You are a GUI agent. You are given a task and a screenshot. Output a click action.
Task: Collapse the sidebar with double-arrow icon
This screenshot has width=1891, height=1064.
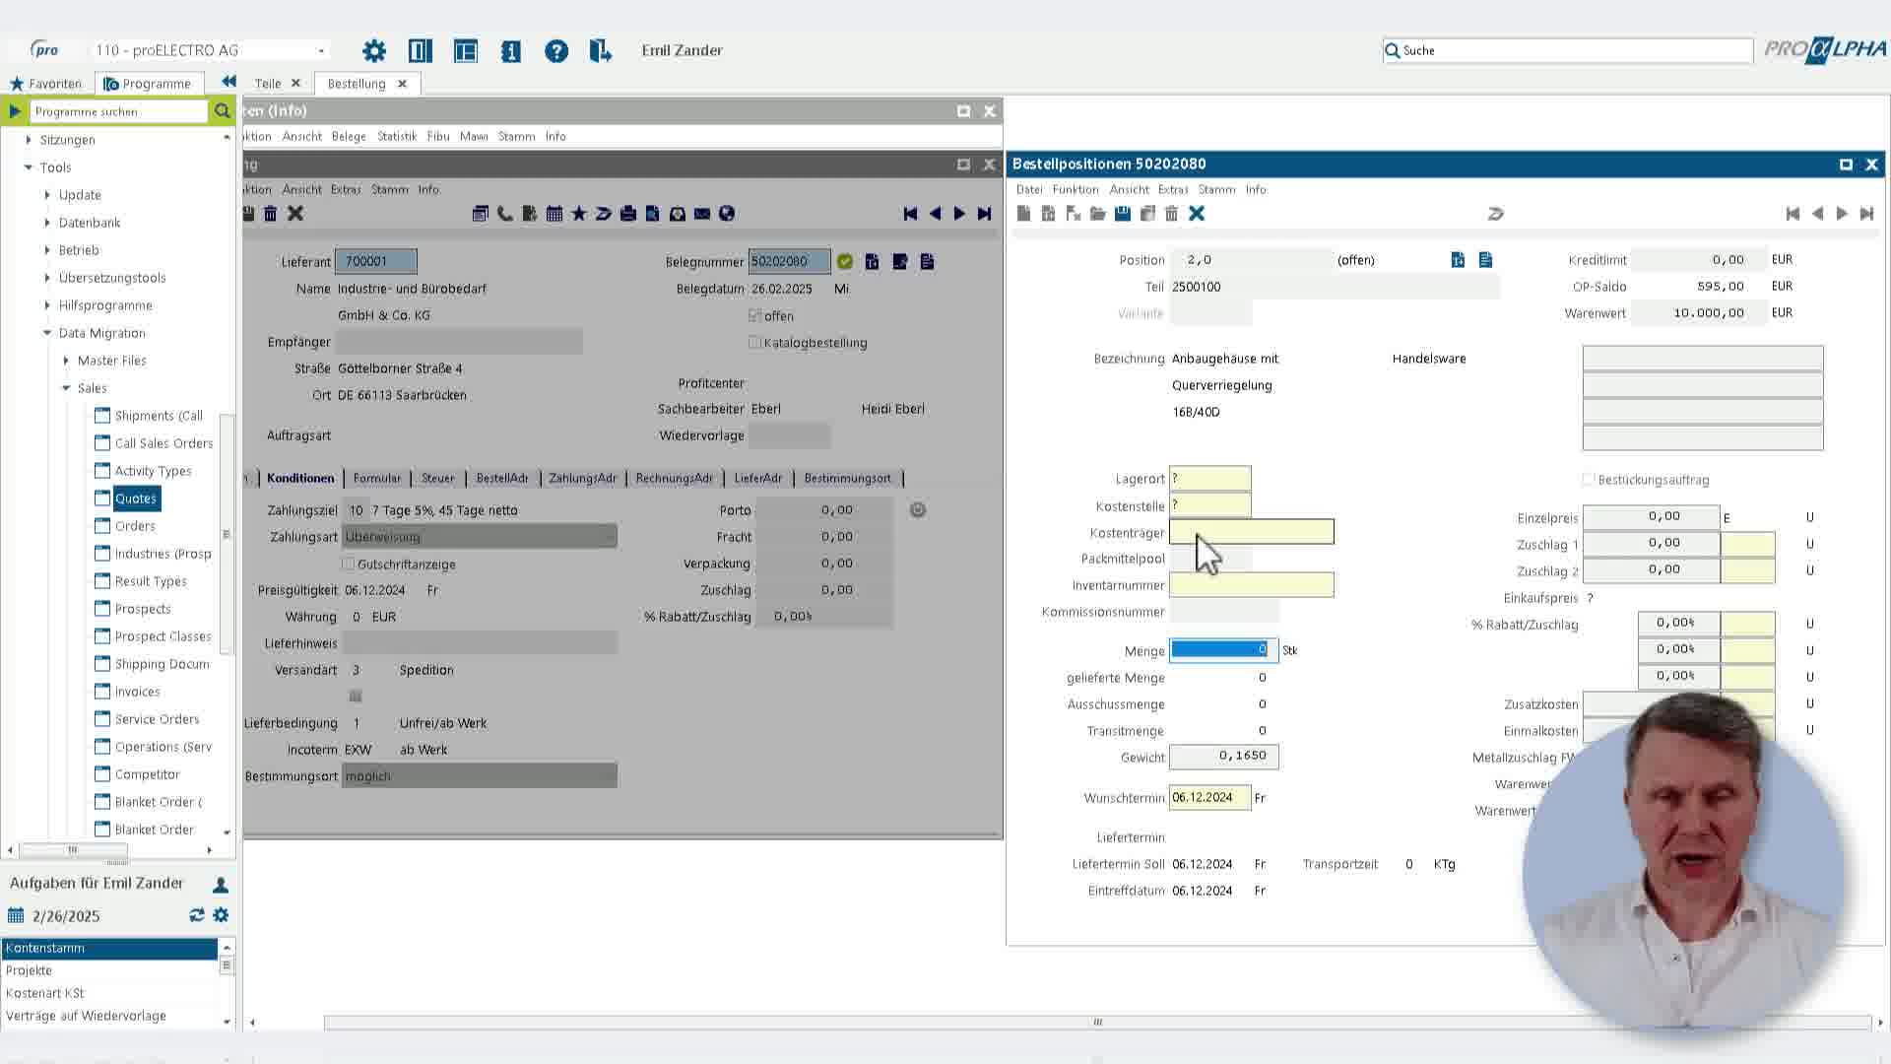[x=228, y=82]
